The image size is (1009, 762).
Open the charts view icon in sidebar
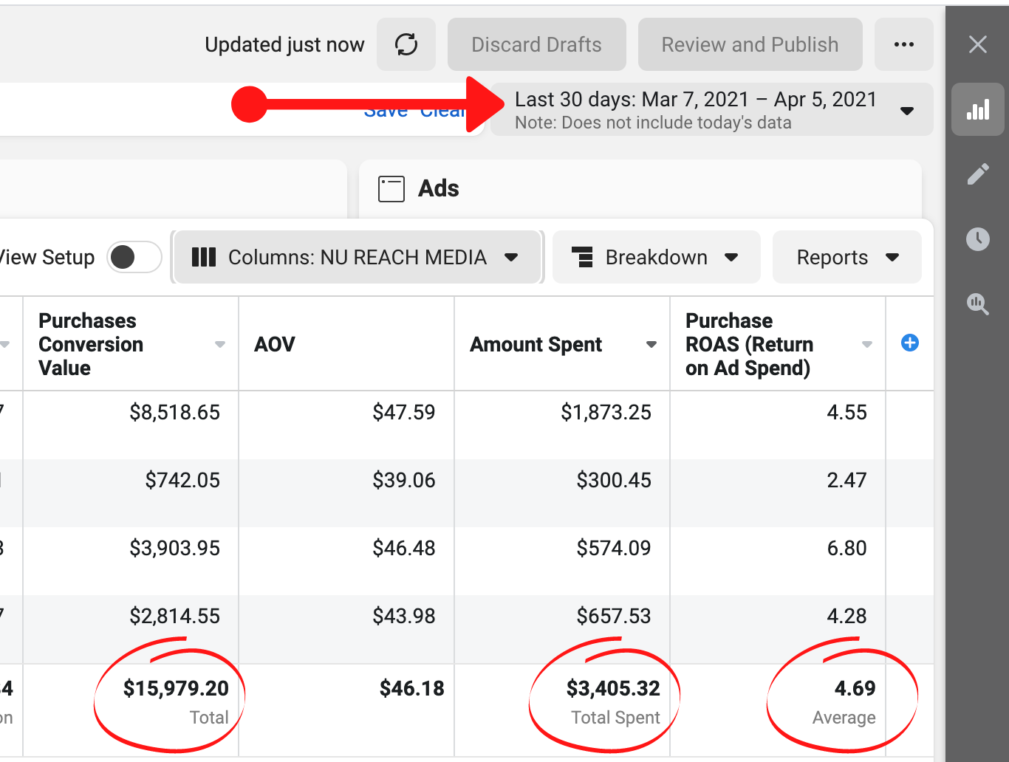pyautogui.click(x=977, y=110)
